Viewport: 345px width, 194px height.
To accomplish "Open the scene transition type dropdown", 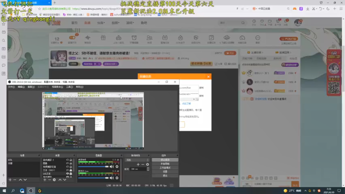I will 137,160.
